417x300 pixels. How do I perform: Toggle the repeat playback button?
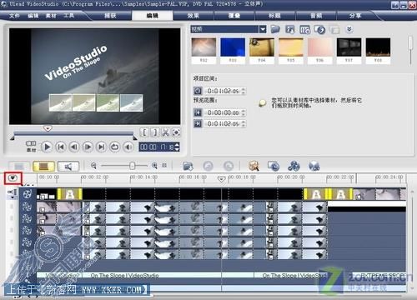point(114,147)
